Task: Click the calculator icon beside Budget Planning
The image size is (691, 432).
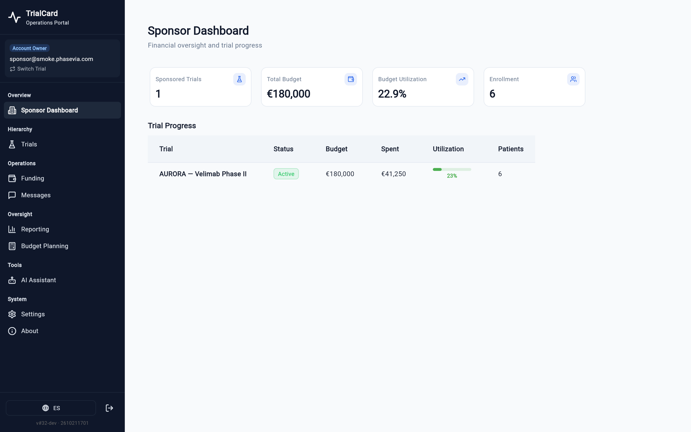Action: pos(12,246)
